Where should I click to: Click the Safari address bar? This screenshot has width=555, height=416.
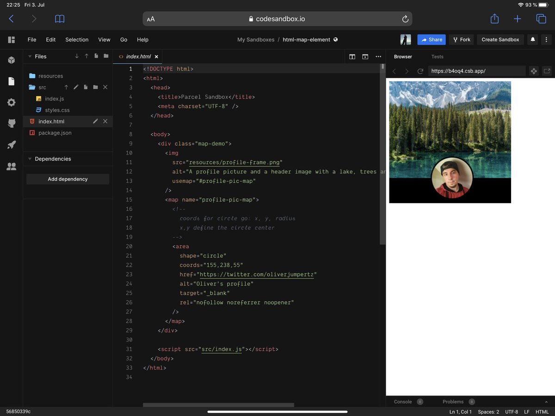277,19
